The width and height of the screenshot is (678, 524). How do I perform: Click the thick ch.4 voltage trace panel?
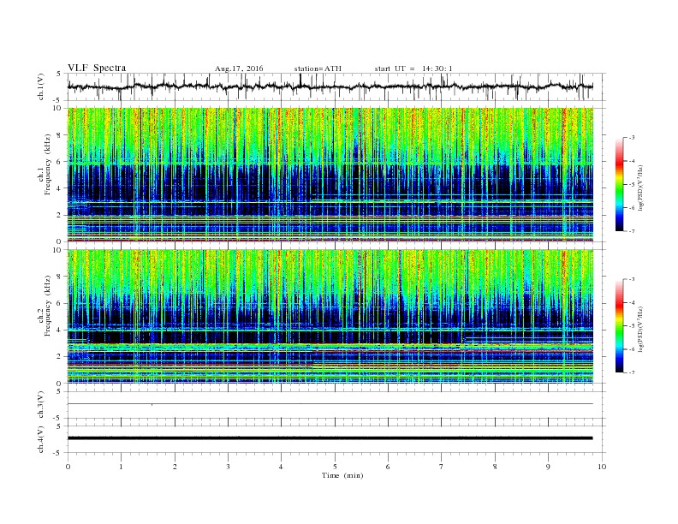[x=336, y=439]
